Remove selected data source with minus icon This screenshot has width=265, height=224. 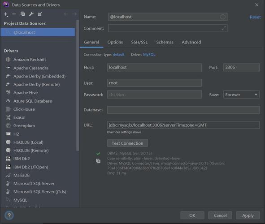click(14, 14)
